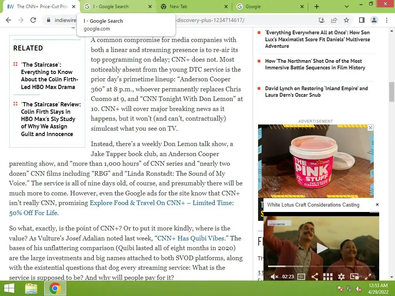
Task: Click the RELATED heading
Action: click(x=28, y=48)
